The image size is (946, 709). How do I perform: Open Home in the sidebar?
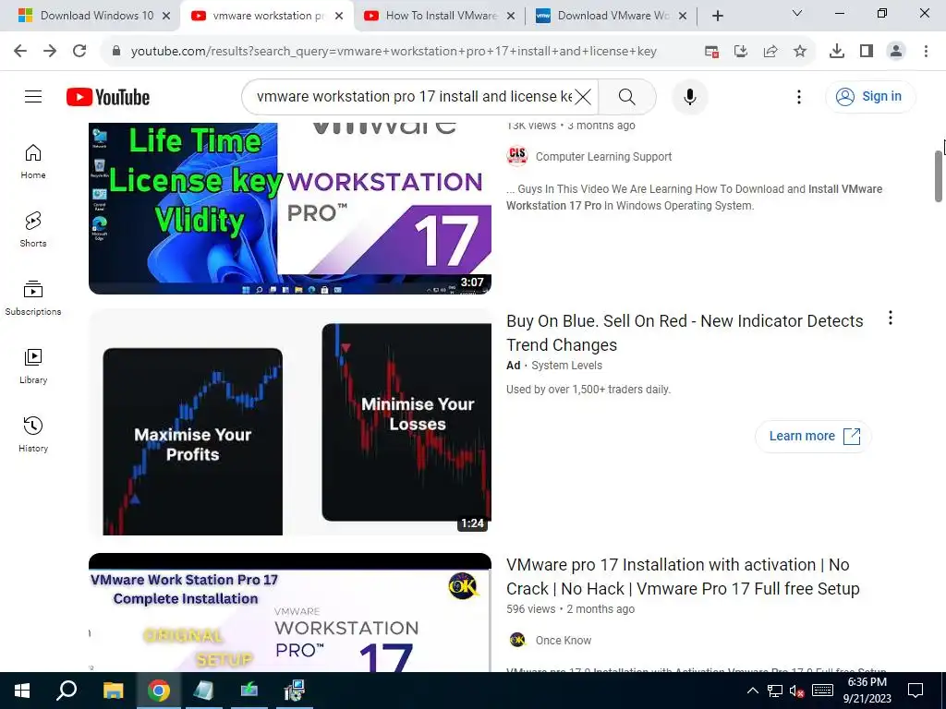point(33,162)
